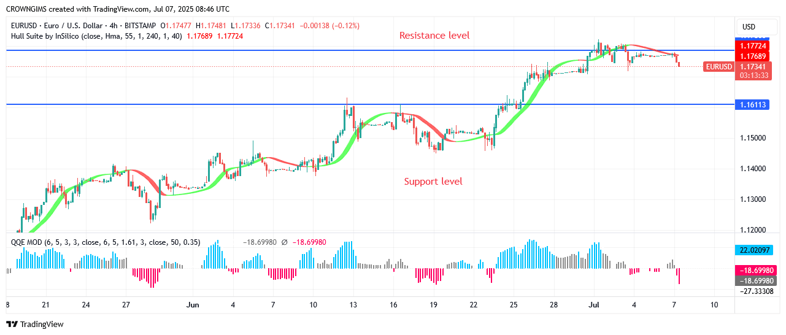The image size is (786, 335).
Task: Click the 24 date label on time axis
Action: click(85, 305)
